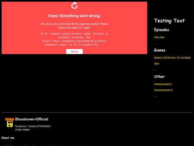
Task: Open Generic Platformer Tie-In Game link
Action: point(172,57)
